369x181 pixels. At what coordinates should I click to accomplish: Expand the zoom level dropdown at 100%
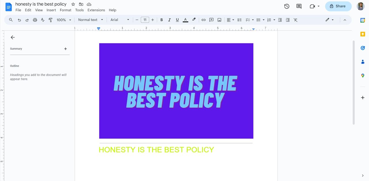(63, 20)
